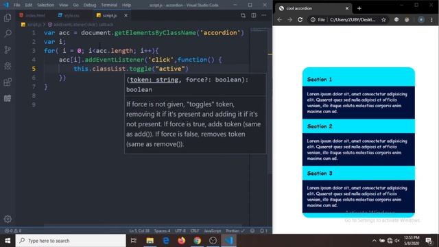Open the Chrome profile avatar
Image resolution: width=439 pixels, height=247 pixels.
pos(421,20)
